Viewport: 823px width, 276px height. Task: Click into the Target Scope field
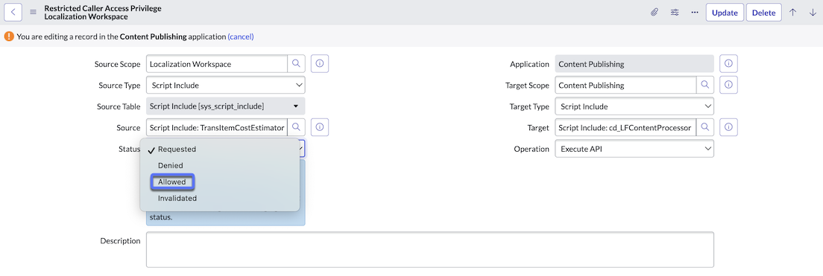point(625,85)
